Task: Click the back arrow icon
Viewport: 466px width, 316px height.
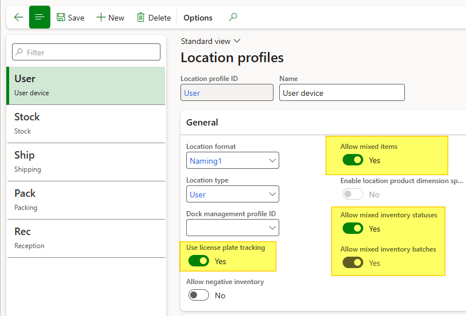Action: click(x=18, y=17)
